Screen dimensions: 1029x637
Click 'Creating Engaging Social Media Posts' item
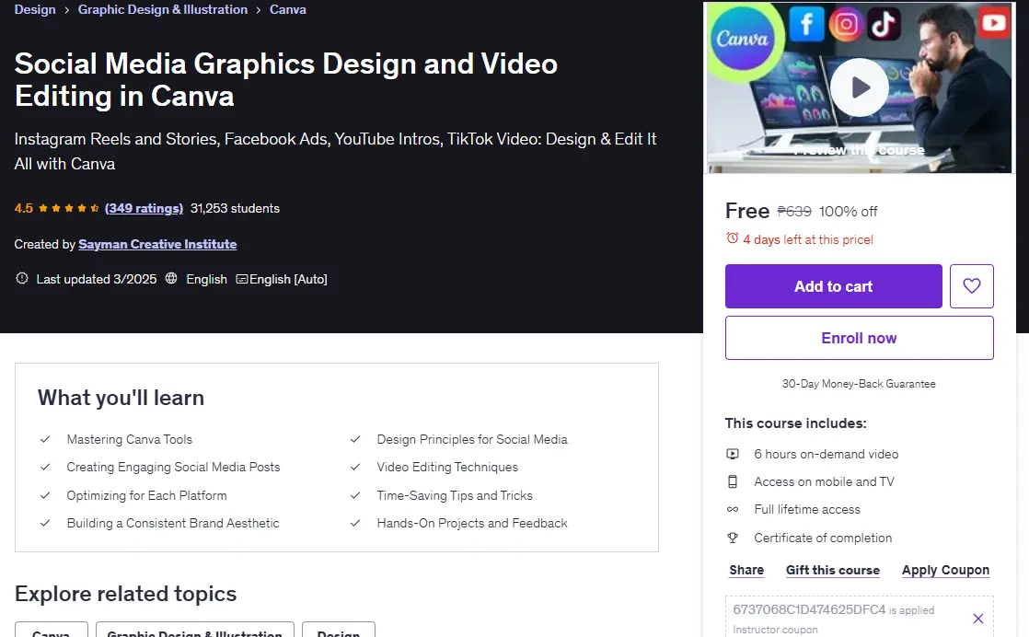173,467
